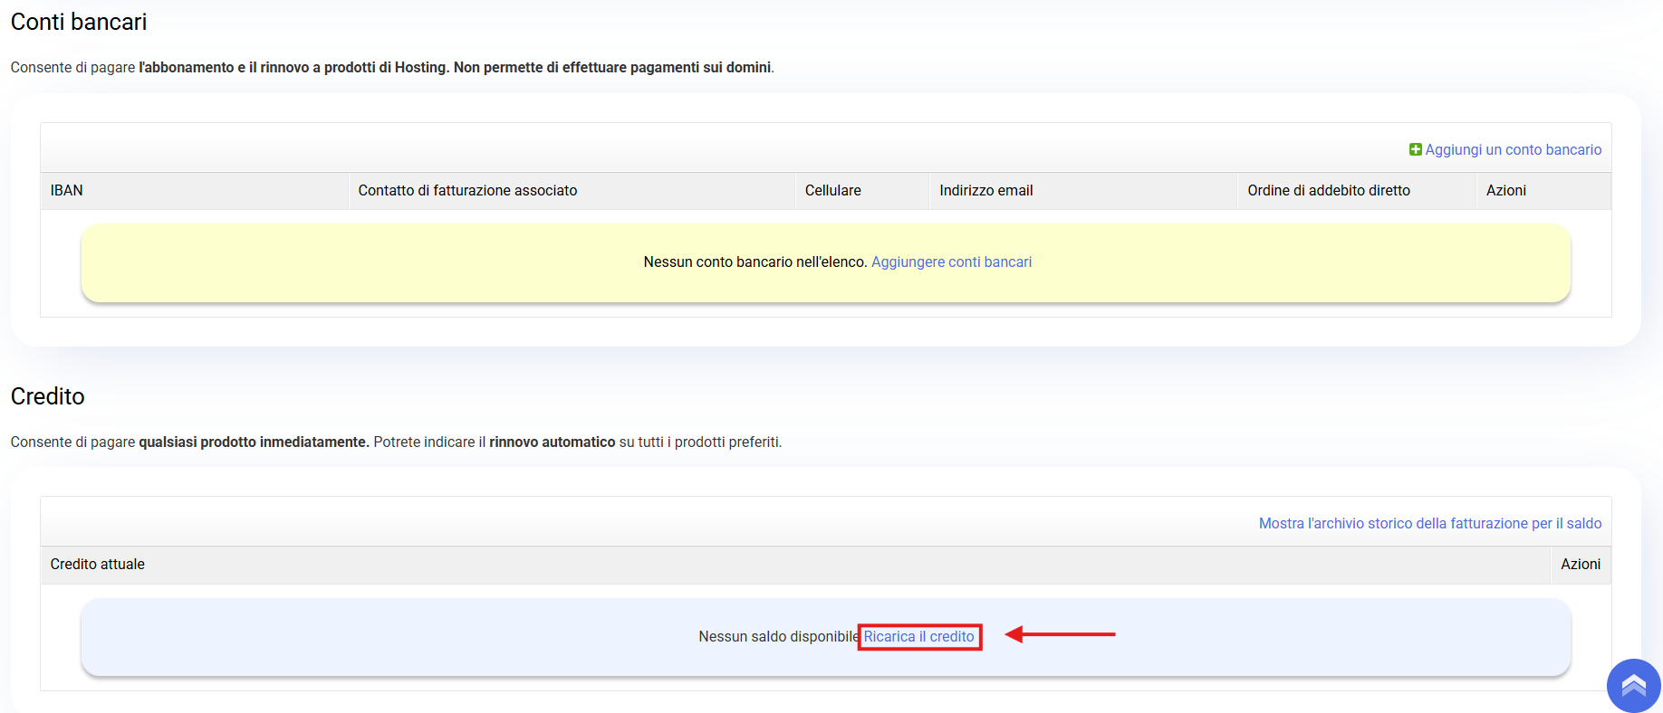Select the IBAN column header

tap(67, 191)
